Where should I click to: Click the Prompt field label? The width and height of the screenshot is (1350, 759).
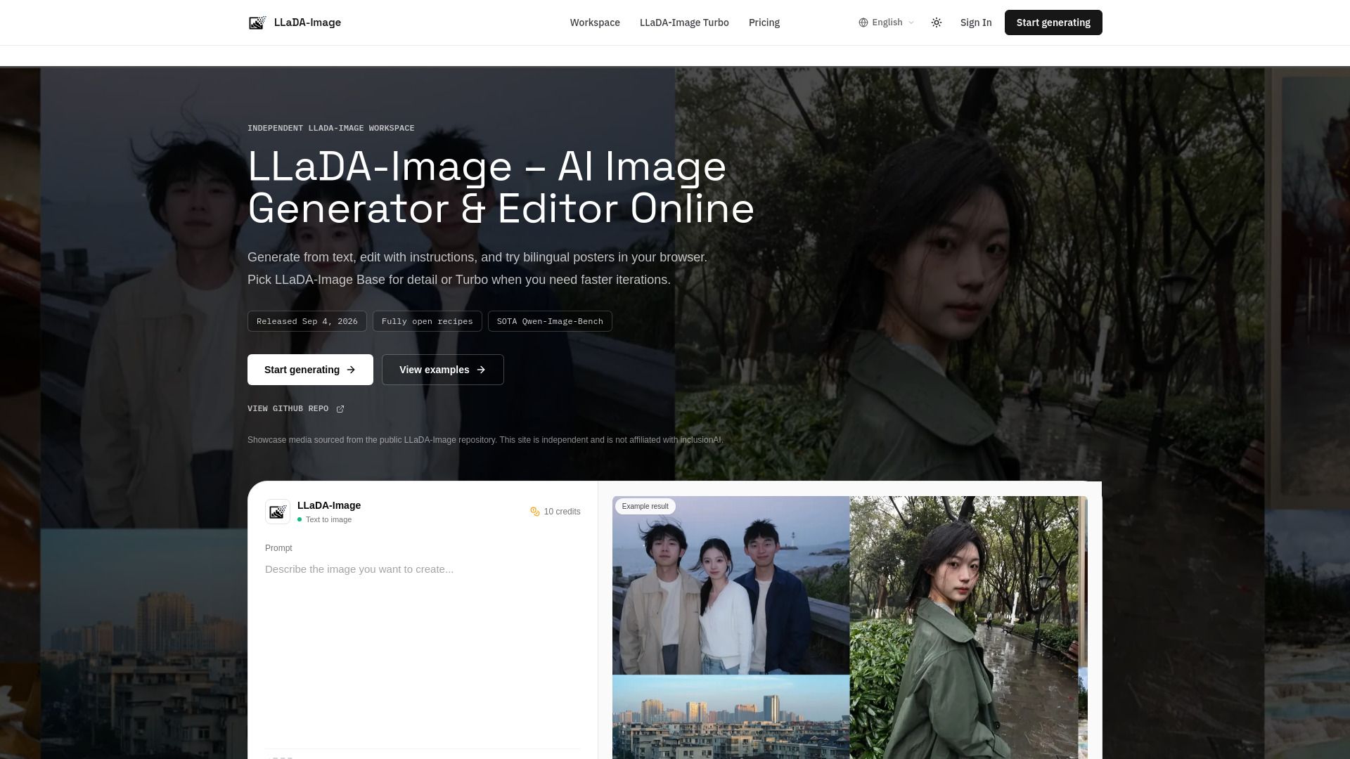tap(278, 548)
